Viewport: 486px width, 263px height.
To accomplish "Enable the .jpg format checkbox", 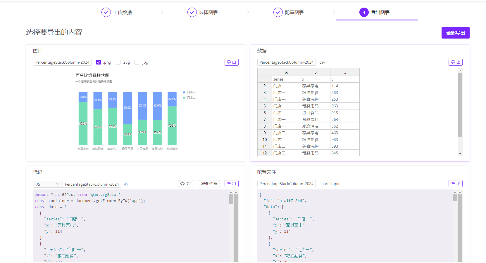I will click(x=137, y=62).
